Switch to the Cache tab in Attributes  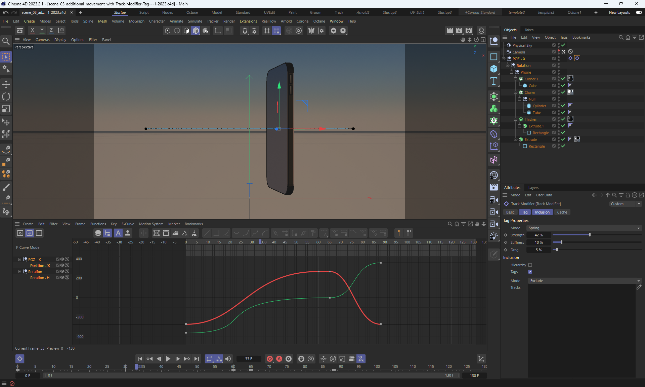(562, 212)
